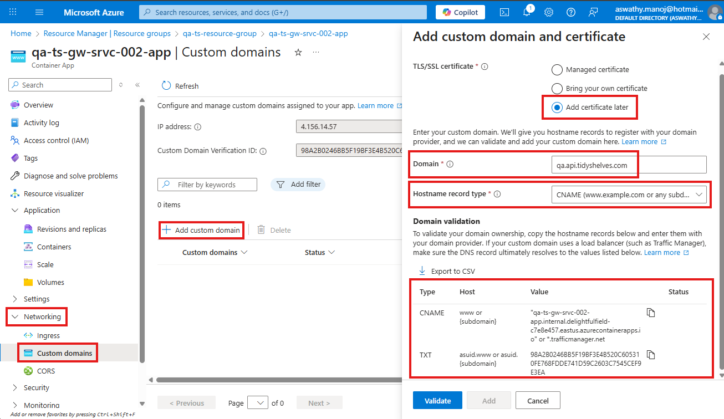
Task: Select Bring your own certificate option
Action: [x=557, y=89]
